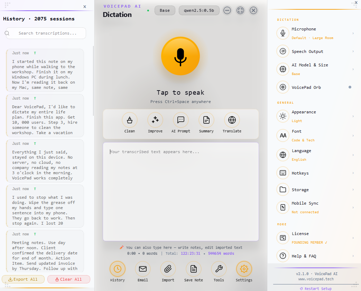Toggle the green recording status dot
The height and width of the screenshot is (291, 361).
(x=148, y=11)
